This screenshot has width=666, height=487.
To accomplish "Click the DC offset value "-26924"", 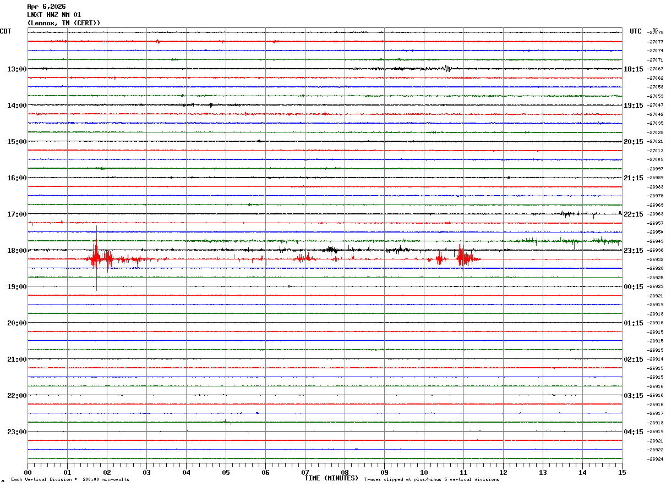I will coord(656,460).
